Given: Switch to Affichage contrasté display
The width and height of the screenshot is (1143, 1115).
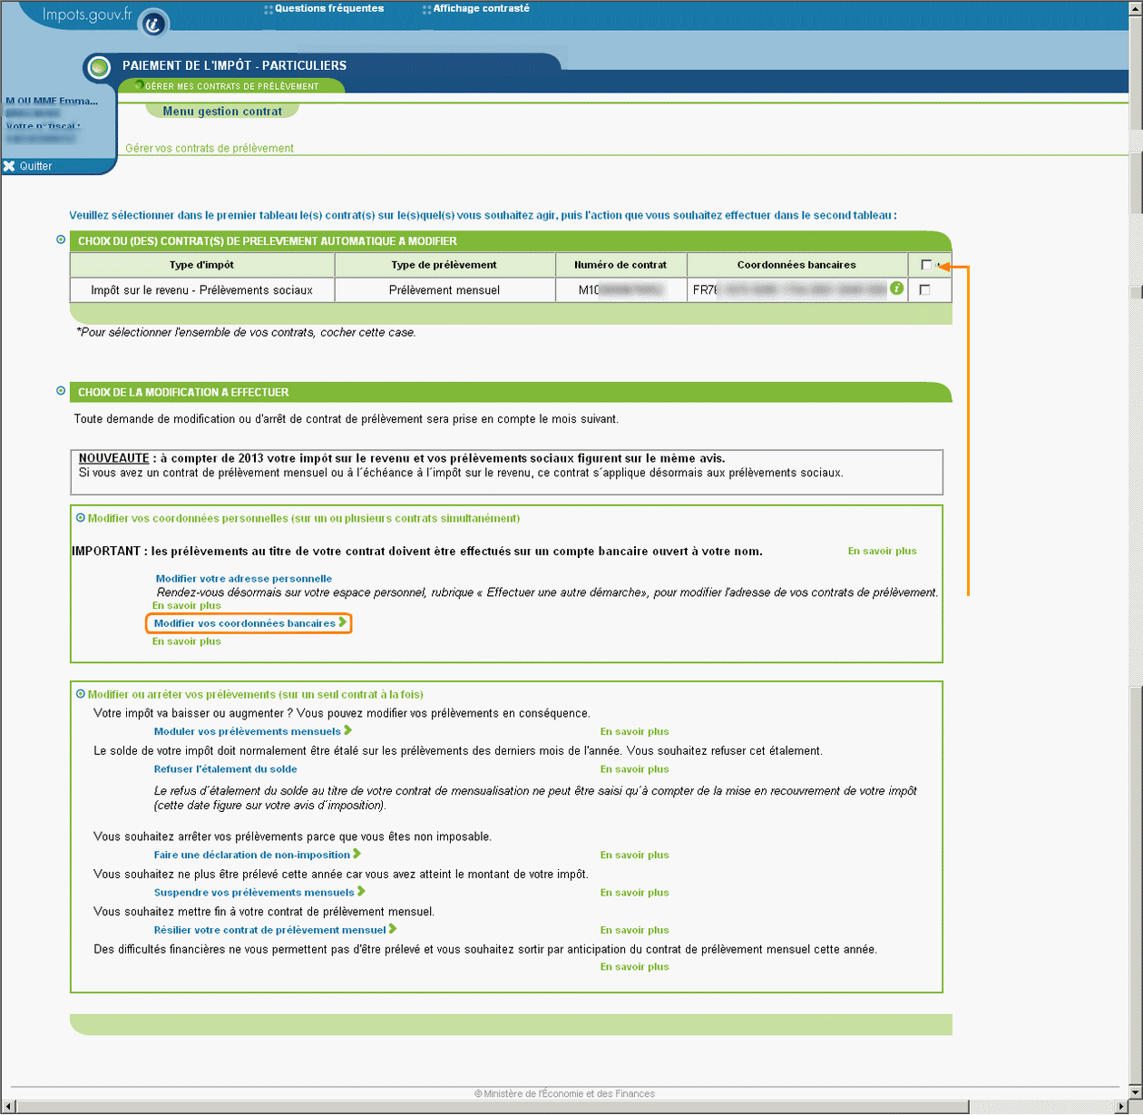Looking at the screenshot, I should [481, 9].
